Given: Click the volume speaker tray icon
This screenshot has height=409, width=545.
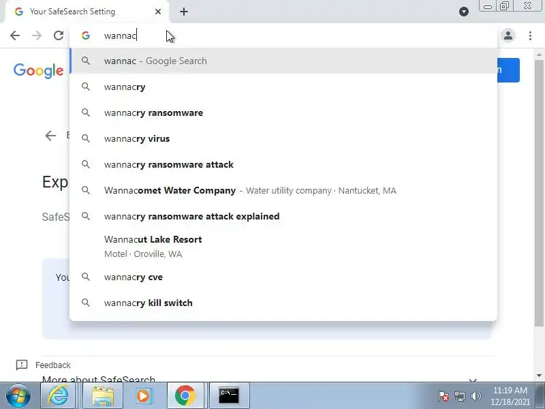Looking at the screenshot, I should (x=476, y=396).
